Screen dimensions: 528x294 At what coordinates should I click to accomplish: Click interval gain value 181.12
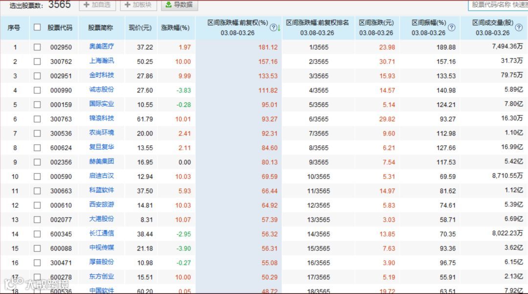point(268,47)
